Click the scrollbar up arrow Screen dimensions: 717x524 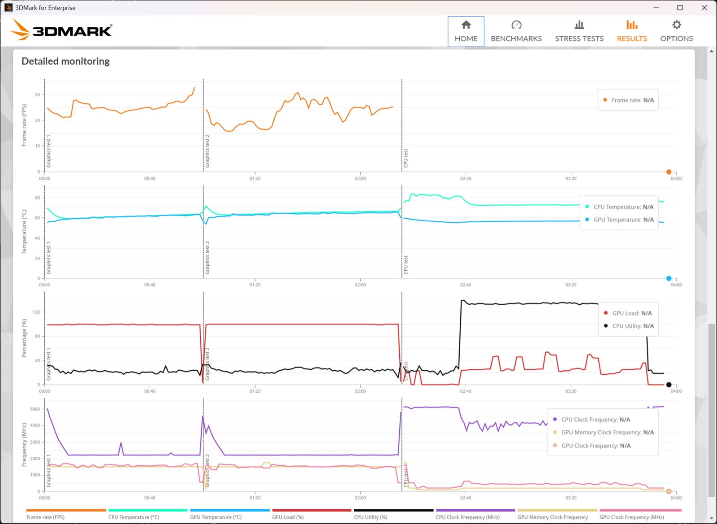tap(712, 51)
